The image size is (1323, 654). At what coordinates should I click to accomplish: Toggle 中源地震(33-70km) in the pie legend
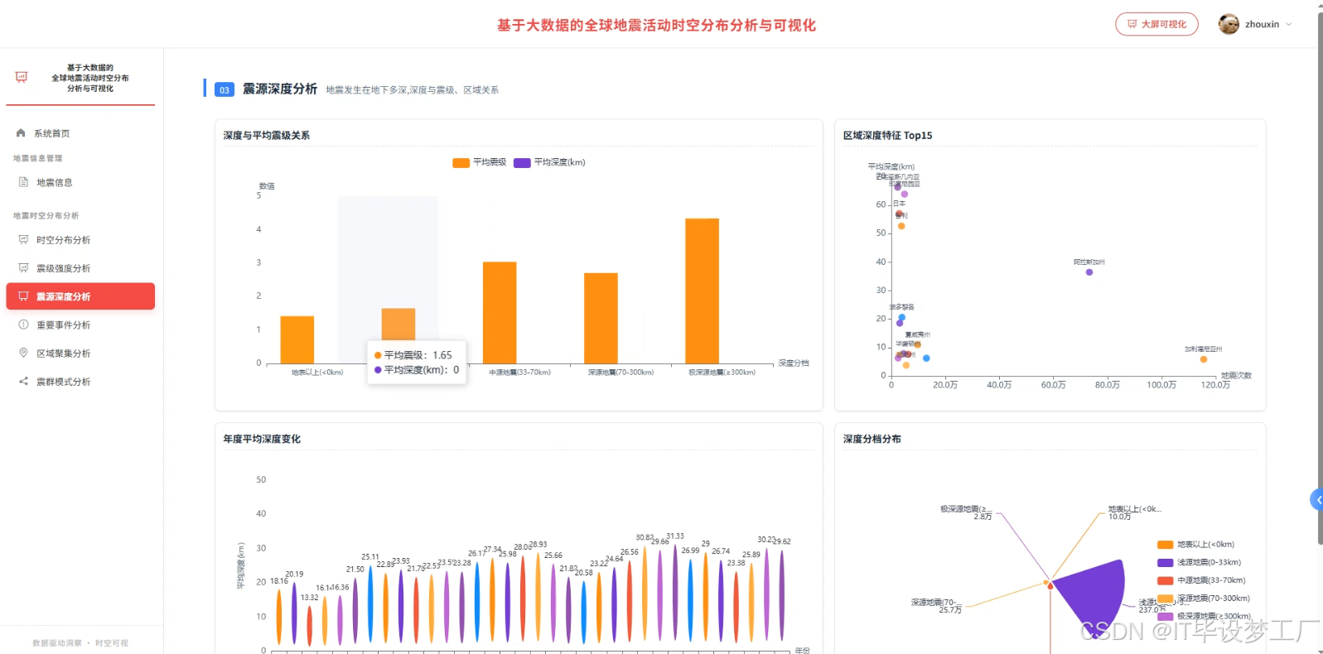click(1201, 580)
